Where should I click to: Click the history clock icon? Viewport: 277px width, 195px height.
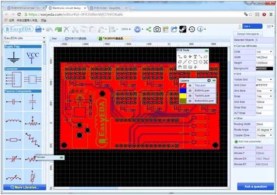[192, 29]
